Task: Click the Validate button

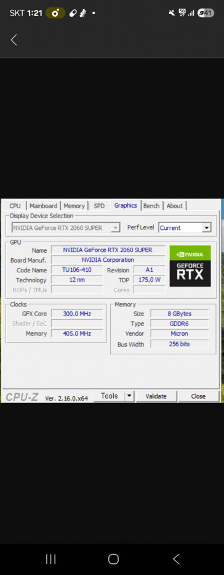Action: [x=156, y=396]
